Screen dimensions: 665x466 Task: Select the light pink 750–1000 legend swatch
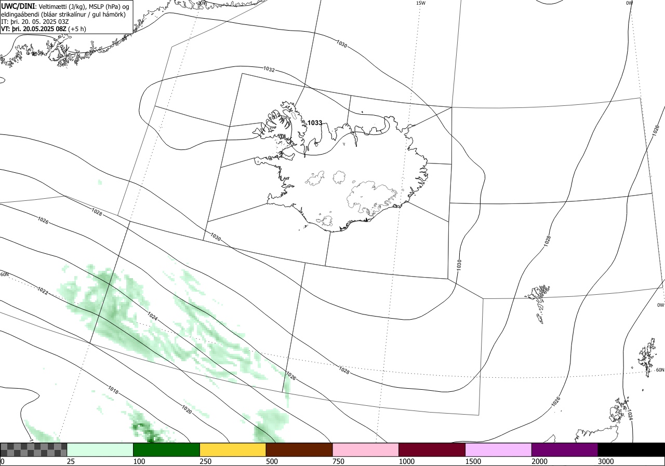click(366, 449)
